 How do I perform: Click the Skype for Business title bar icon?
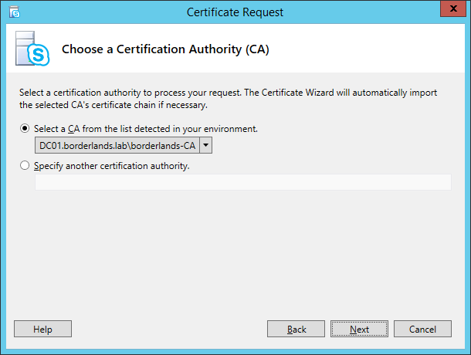(15, 12)
